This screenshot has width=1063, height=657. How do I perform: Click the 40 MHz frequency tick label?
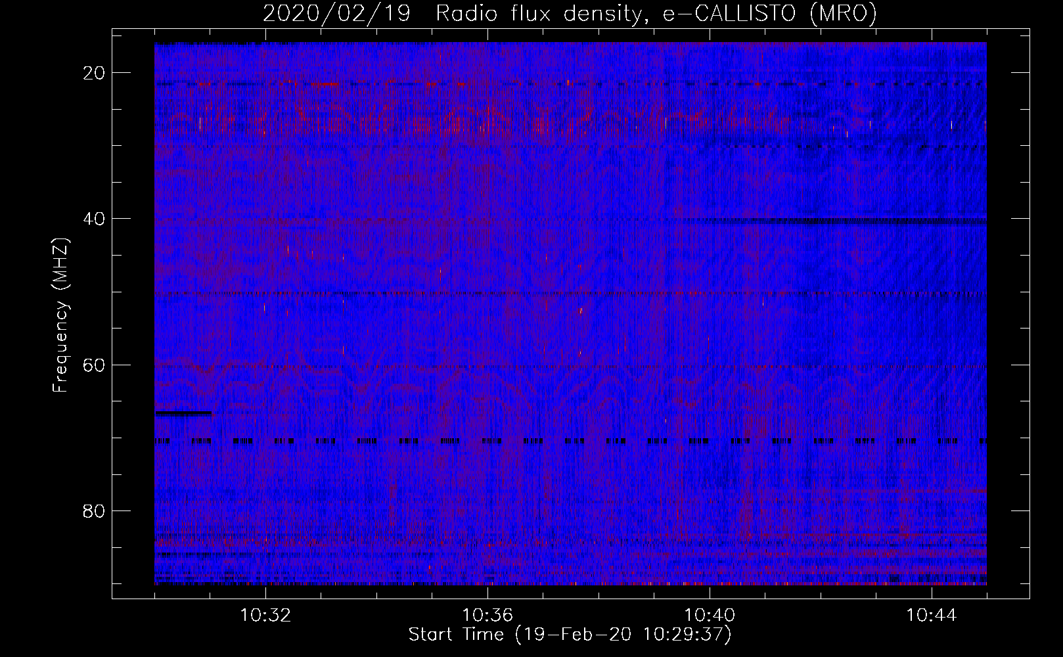point(95,219)
